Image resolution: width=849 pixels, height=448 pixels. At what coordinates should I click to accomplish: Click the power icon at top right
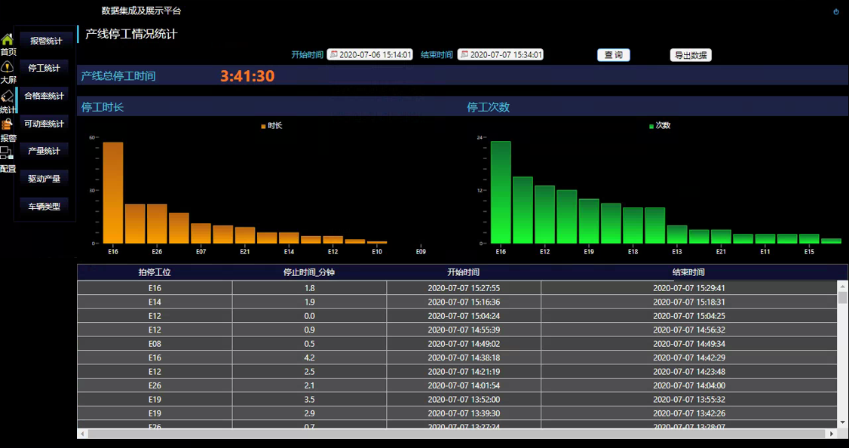click(835, 12)
